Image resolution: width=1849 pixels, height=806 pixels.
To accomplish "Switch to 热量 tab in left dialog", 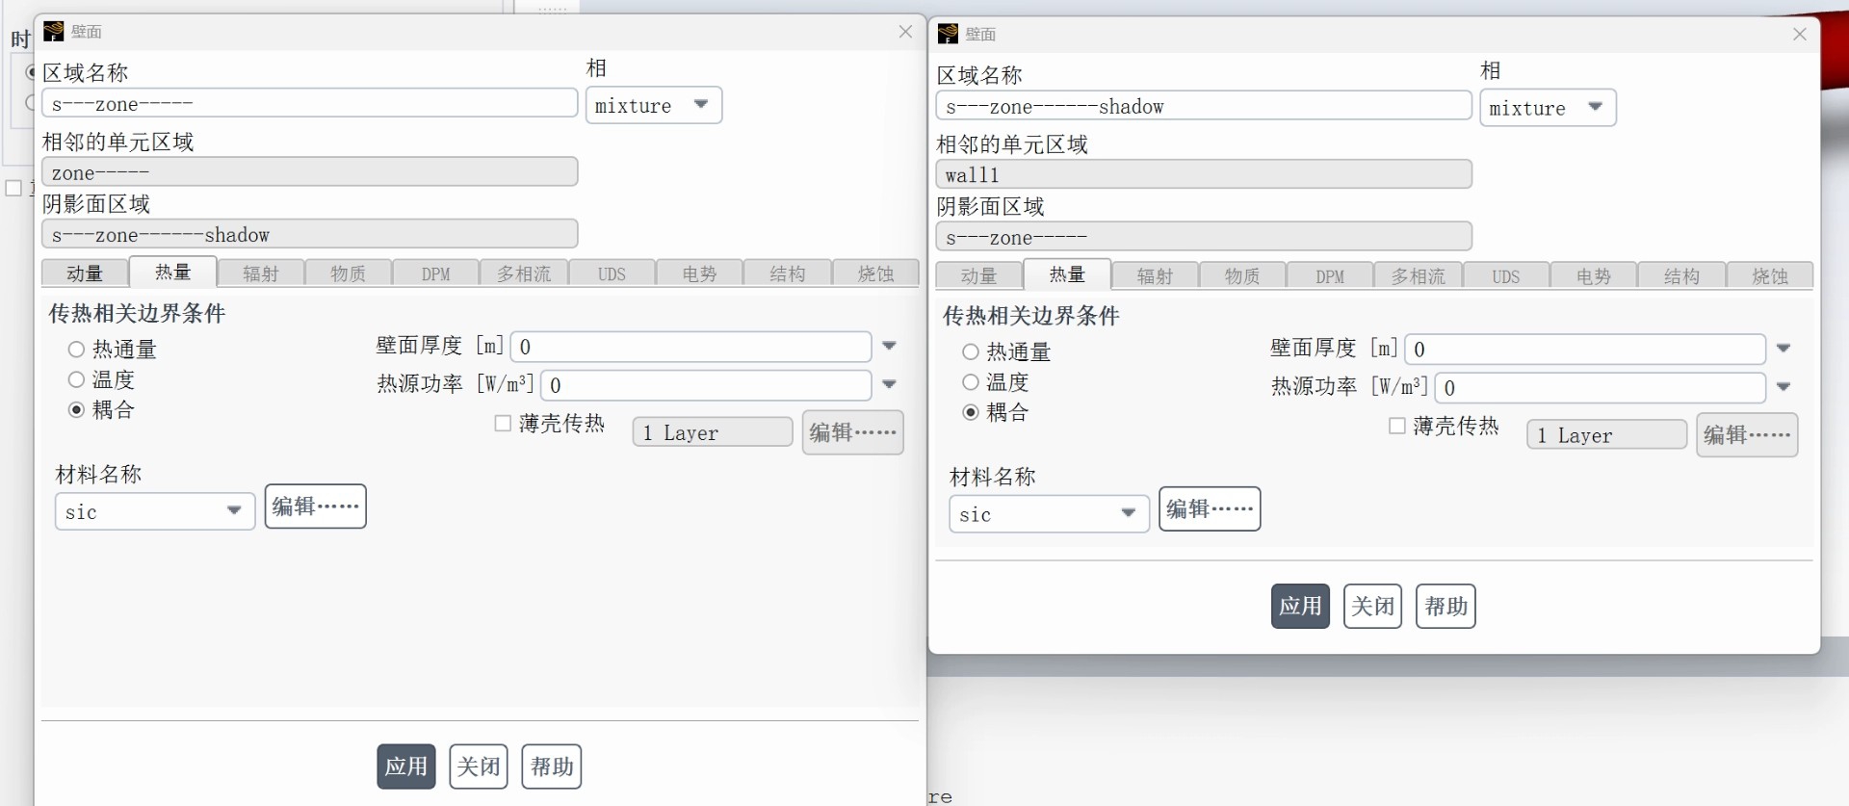I will point(173,273).
